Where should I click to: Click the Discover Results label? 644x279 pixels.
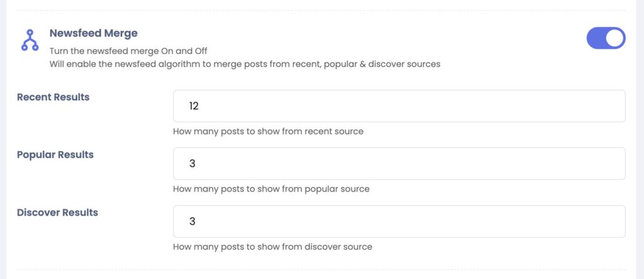click(x=57, y=213)
